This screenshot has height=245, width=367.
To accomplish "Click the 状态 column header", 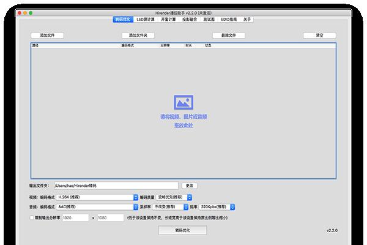I will [x=208, y=45].
